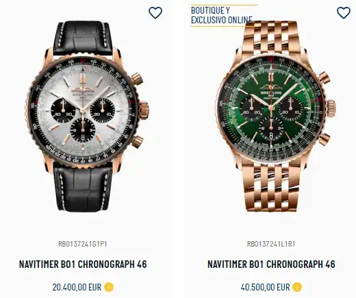Show price info for 20.400,00 EUR watch

tap(109, 287)
